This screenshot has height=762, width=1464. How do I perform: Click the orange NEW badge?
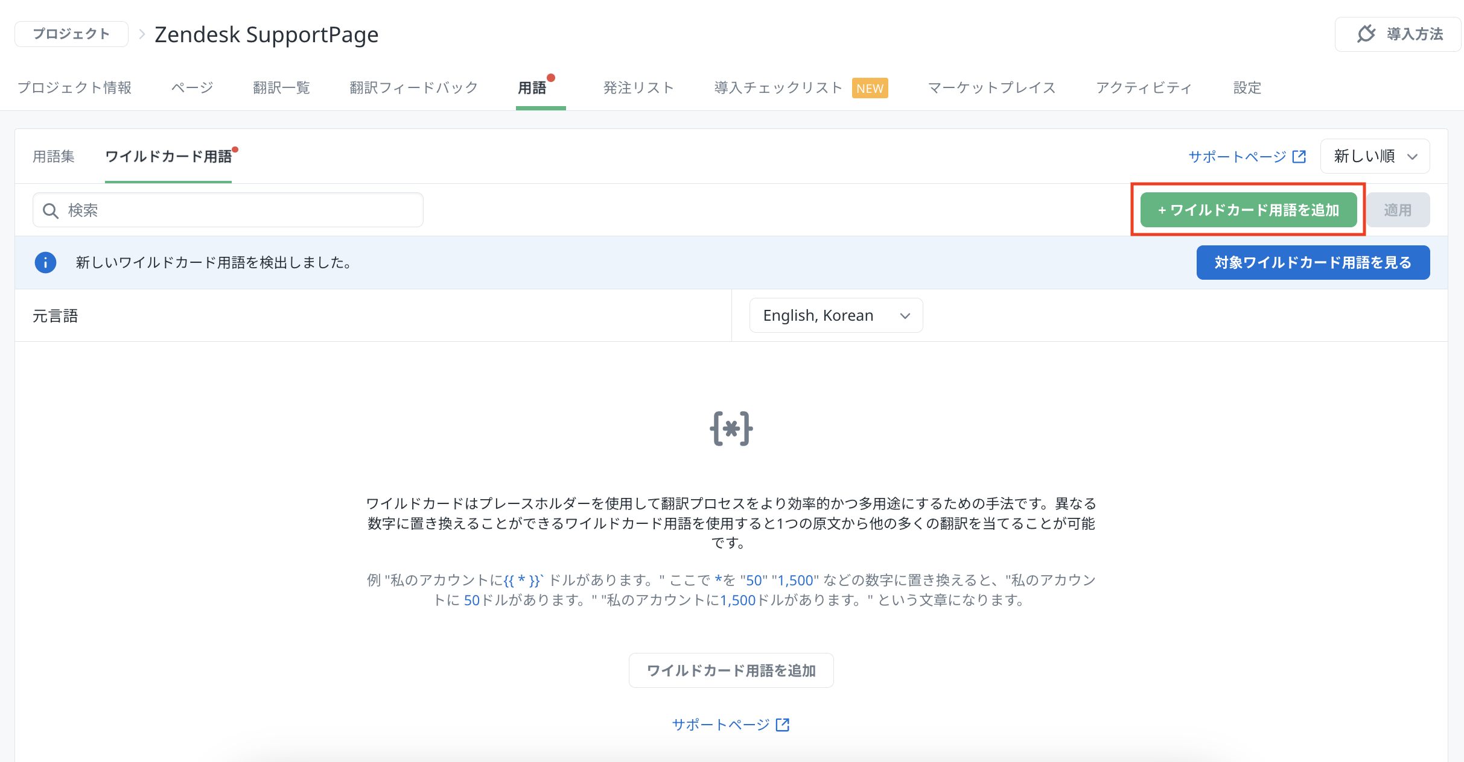tap(870, 88)
